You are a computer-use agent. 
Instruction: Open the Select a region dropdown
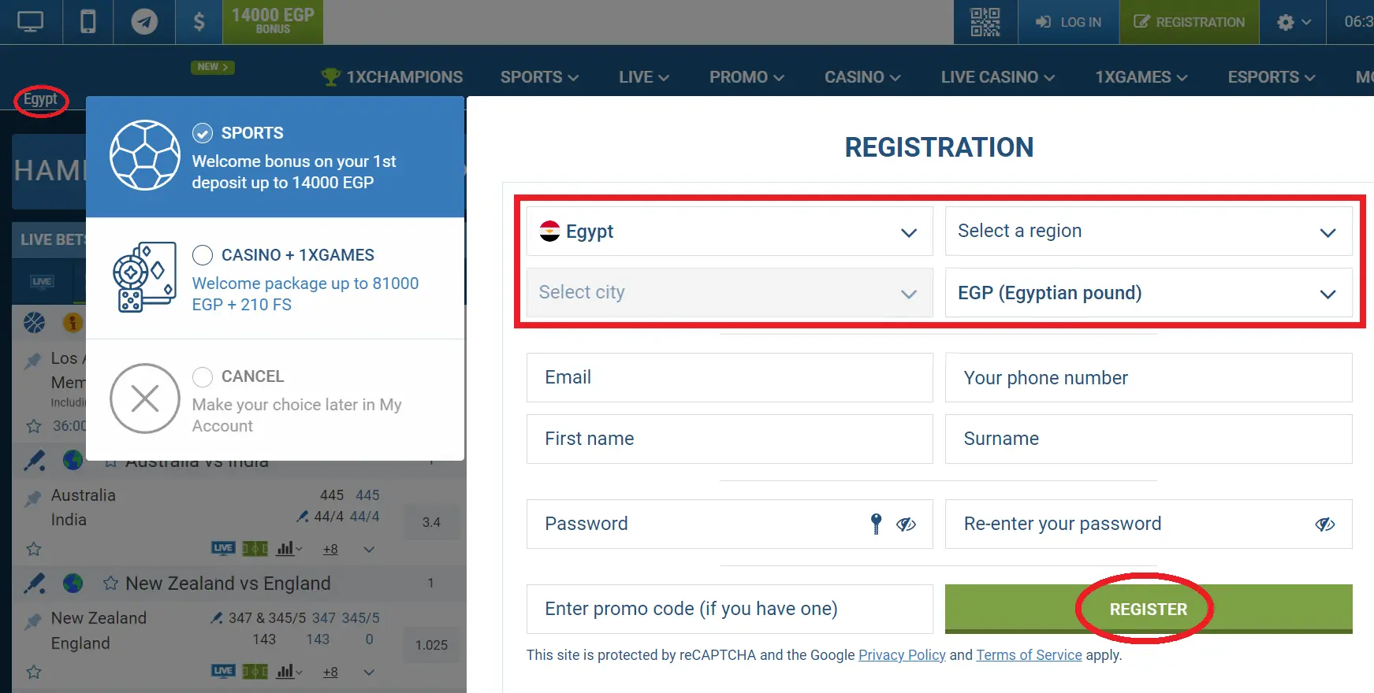(x=1148, y=231)
